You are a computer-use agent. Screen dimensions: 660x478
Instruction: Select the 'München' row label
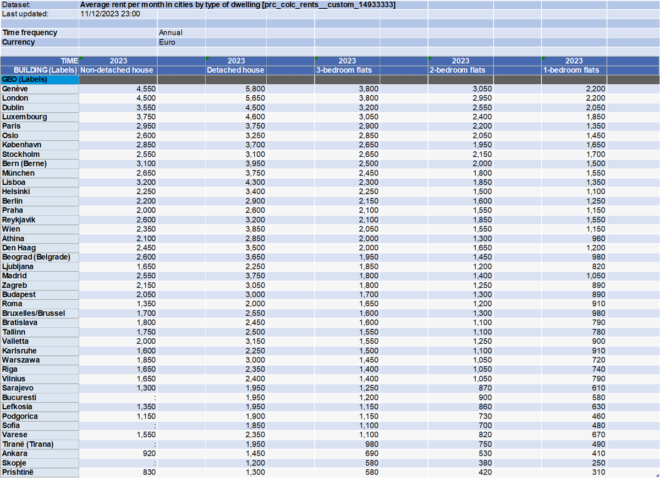click(x=40, y=173)
